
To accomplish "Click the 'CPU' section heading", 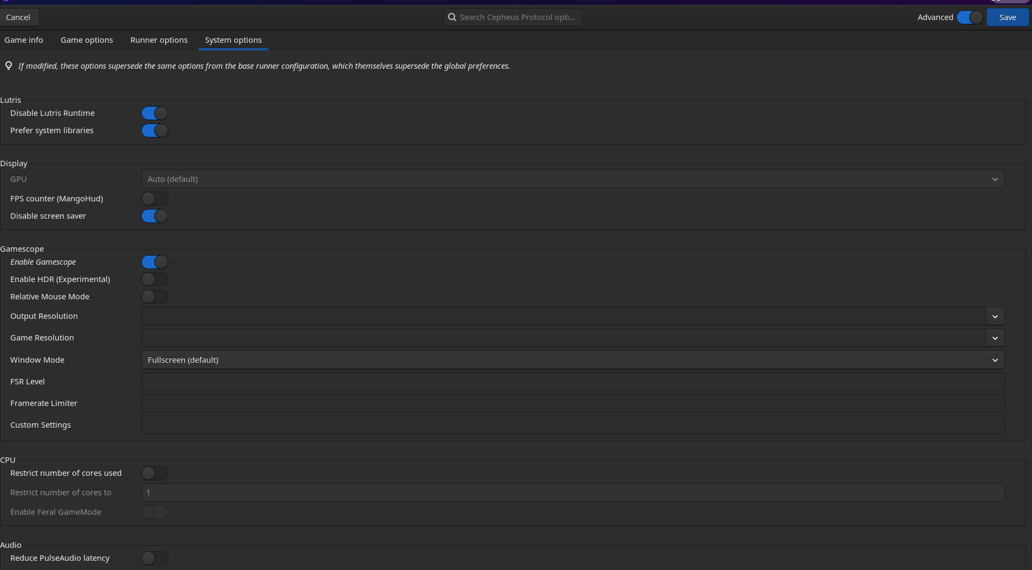I will (x=8, y=460).
